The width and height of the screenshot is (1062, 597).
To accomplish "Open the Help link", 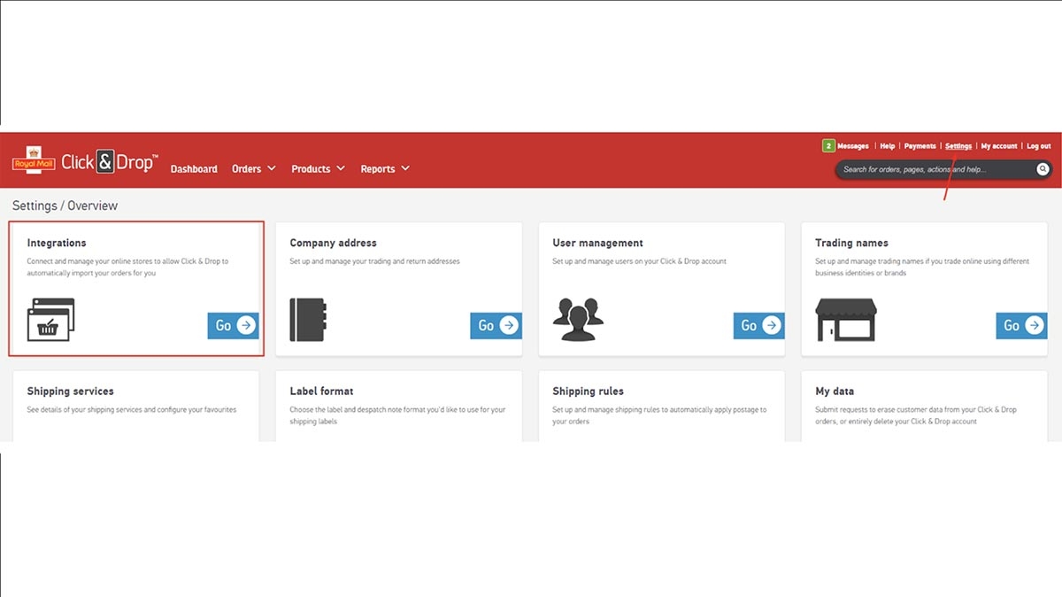I will click(x=887, y=145).
